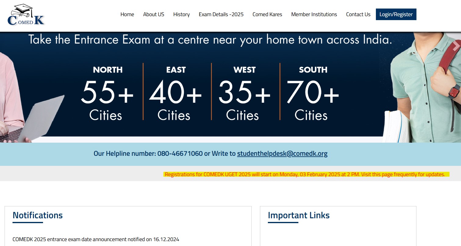Select History from the navigation bar
This screenshot has width=461, height=246.
(x=181, y=14)
